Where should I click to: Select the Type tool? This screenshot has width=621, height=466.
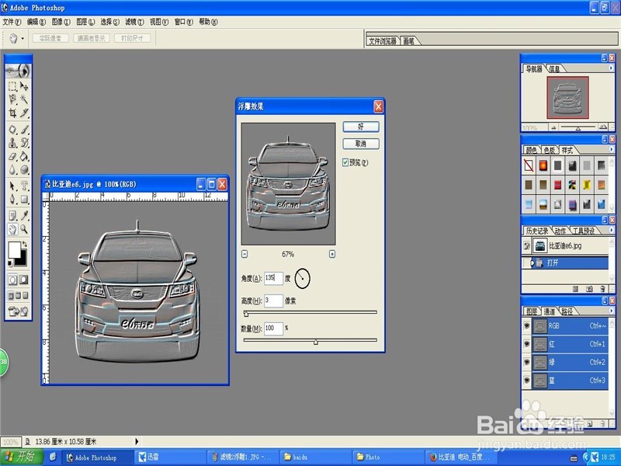click(24, 186)
